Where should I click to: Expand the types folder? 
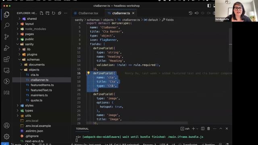[29, 110]
